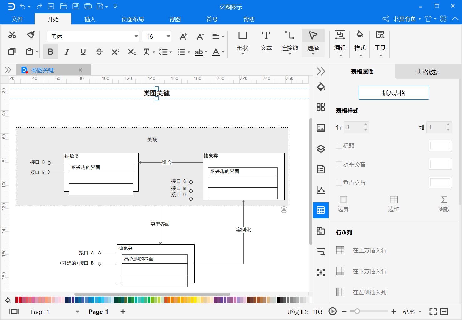The width and height of the screenshot is (462, 320).
Task: Switch to the 帮助 ribbon tab
Action: (249, 19)
